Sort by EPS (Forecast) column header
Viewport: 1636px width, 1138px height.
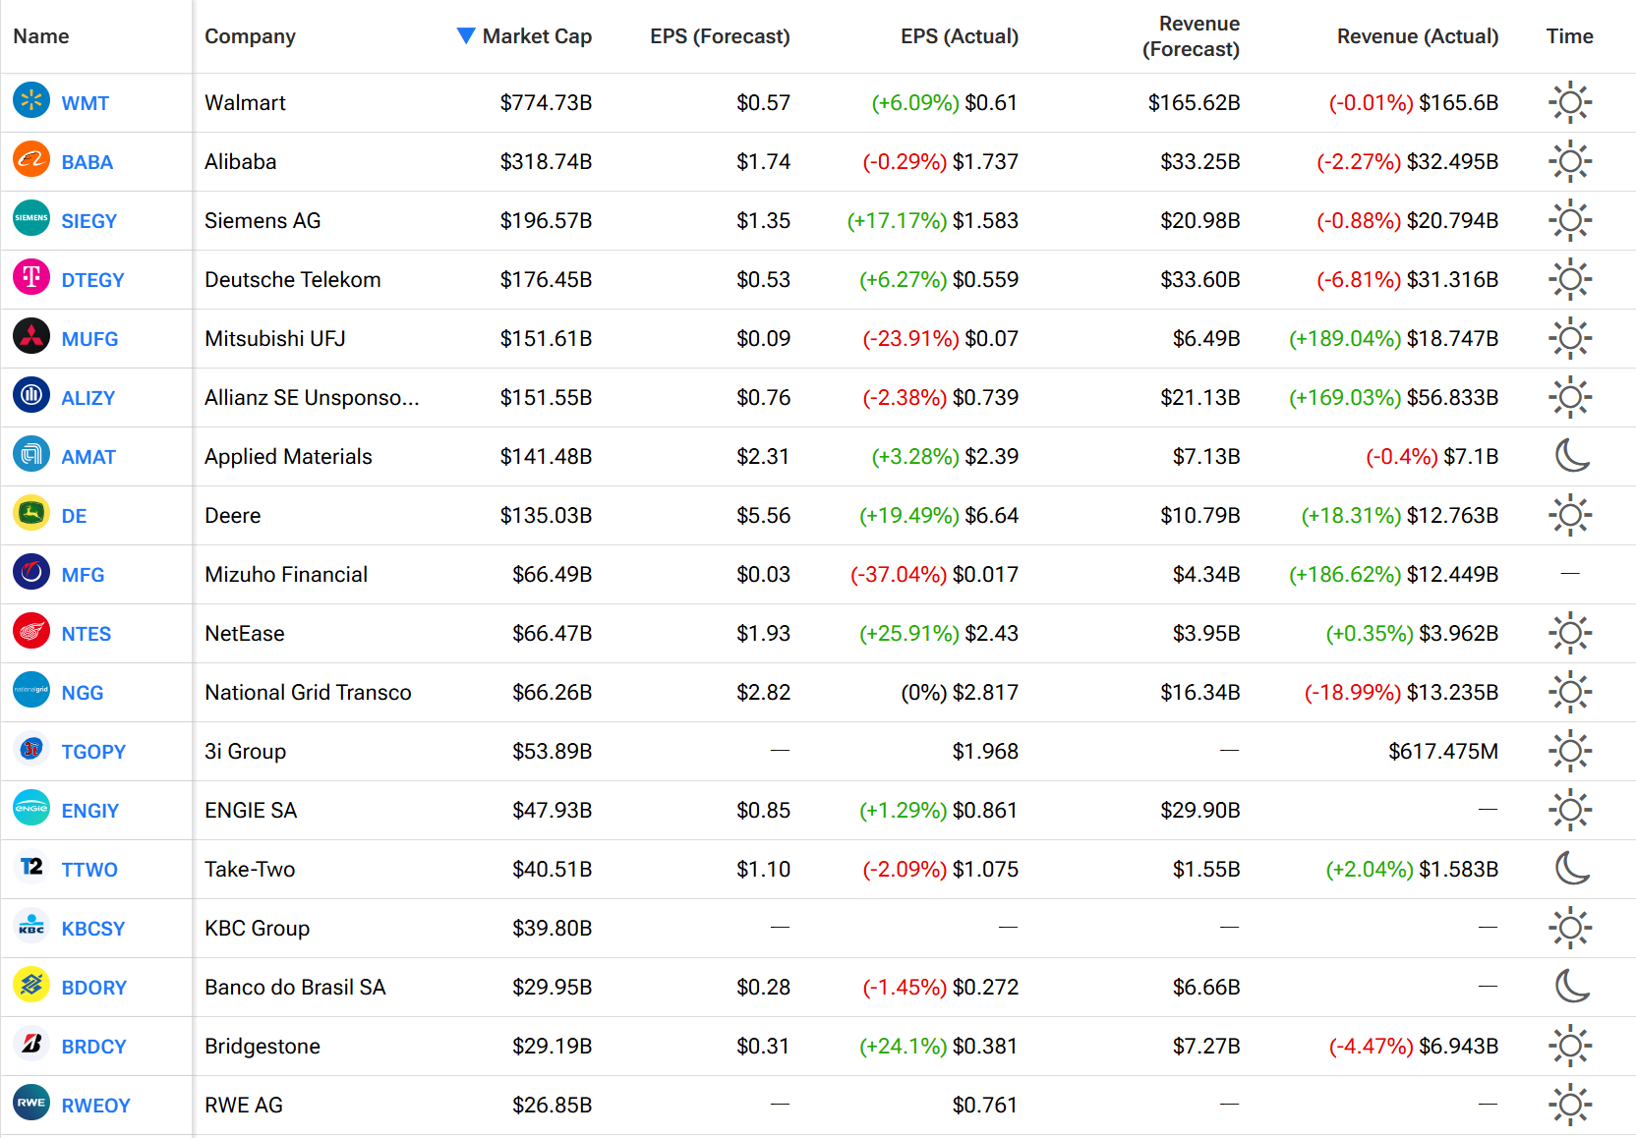(720, 36)
